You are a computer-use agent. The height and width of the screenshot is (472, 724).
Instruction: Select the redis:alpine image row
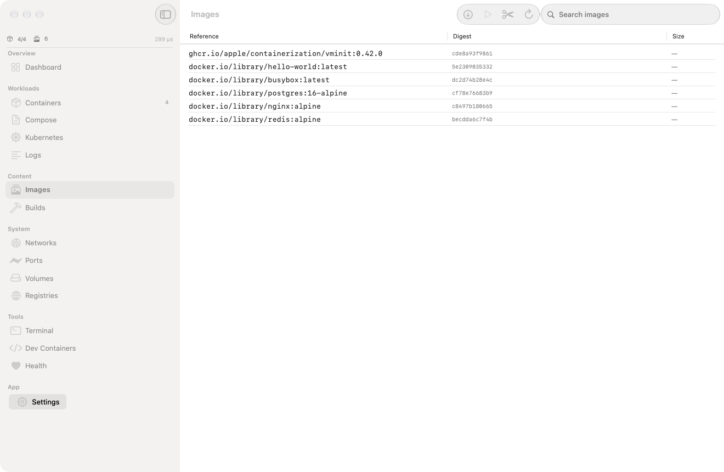452,119
